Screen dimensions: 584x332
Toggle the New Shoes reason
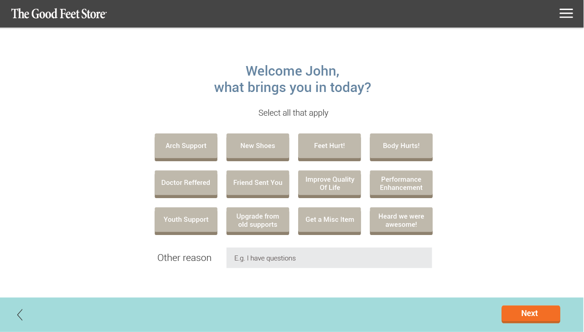click(258, 146)
